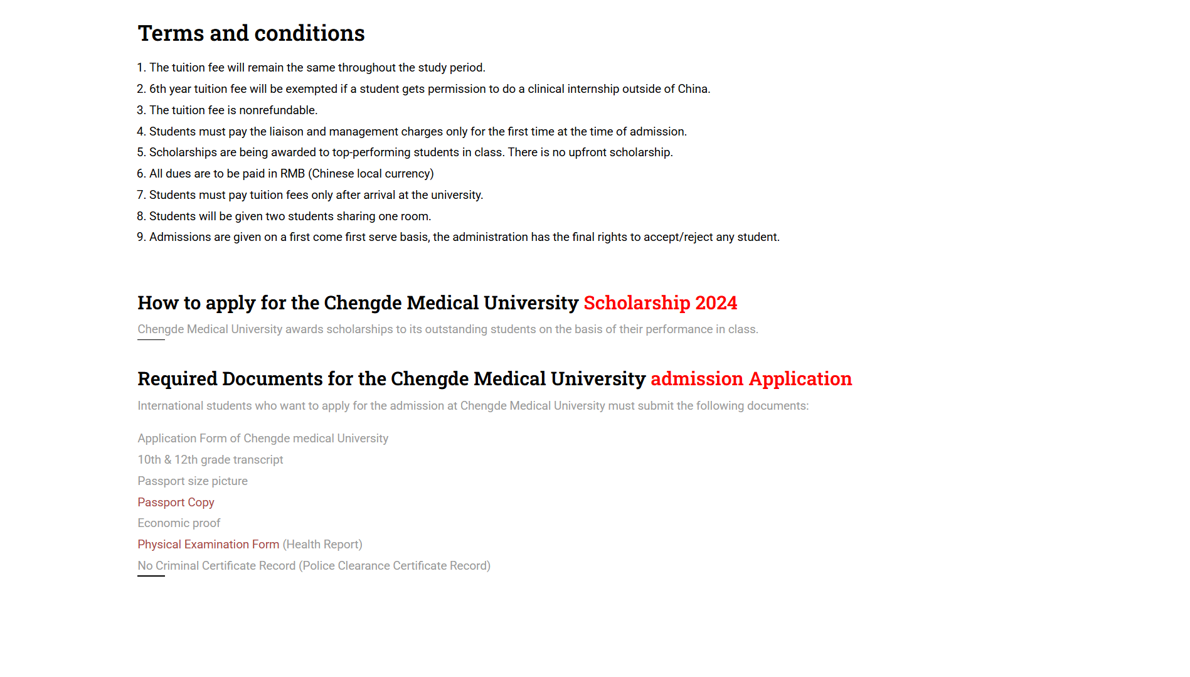The width and height of the screenshot is (1190, 677).
Task: Select the 10th & 12th grade transcript item
Action: click(x=210, y=460)
